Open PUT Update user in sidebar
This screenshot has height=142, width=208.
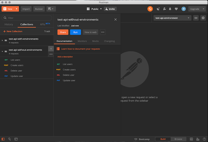[27, 76]
